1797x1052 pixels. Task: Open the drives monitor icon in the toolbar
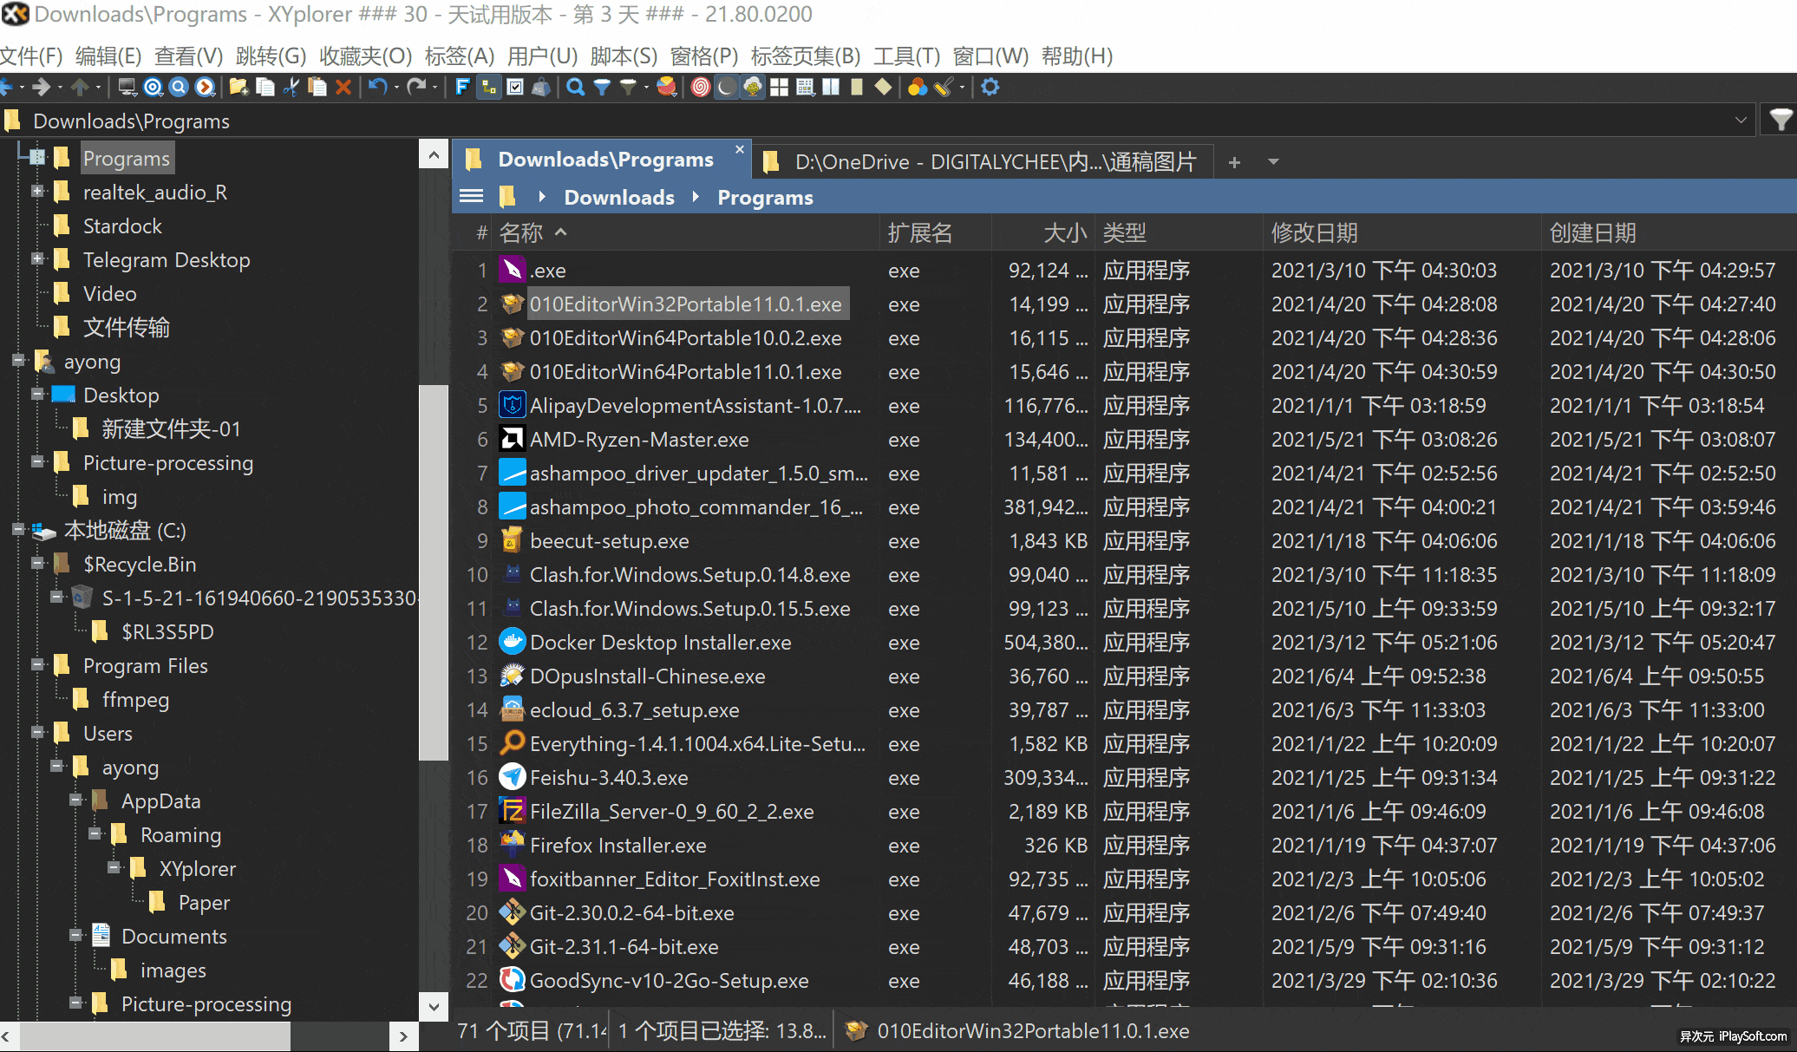[x=127, y=87]
